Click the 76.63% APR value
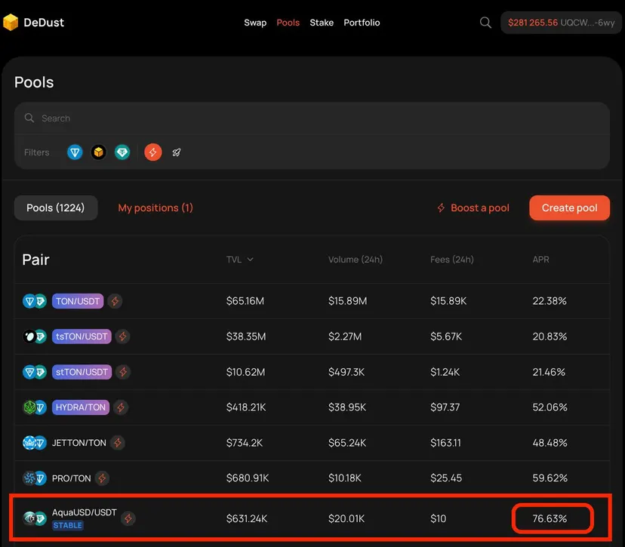The image size is (625, 547). click(550, 519)
